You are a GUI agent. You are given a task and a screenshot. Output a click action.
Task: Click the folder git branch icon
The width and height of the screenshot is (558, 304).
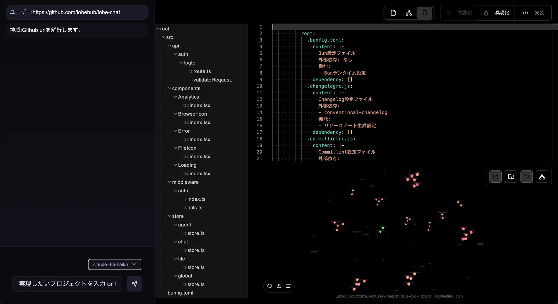[511, 177]
